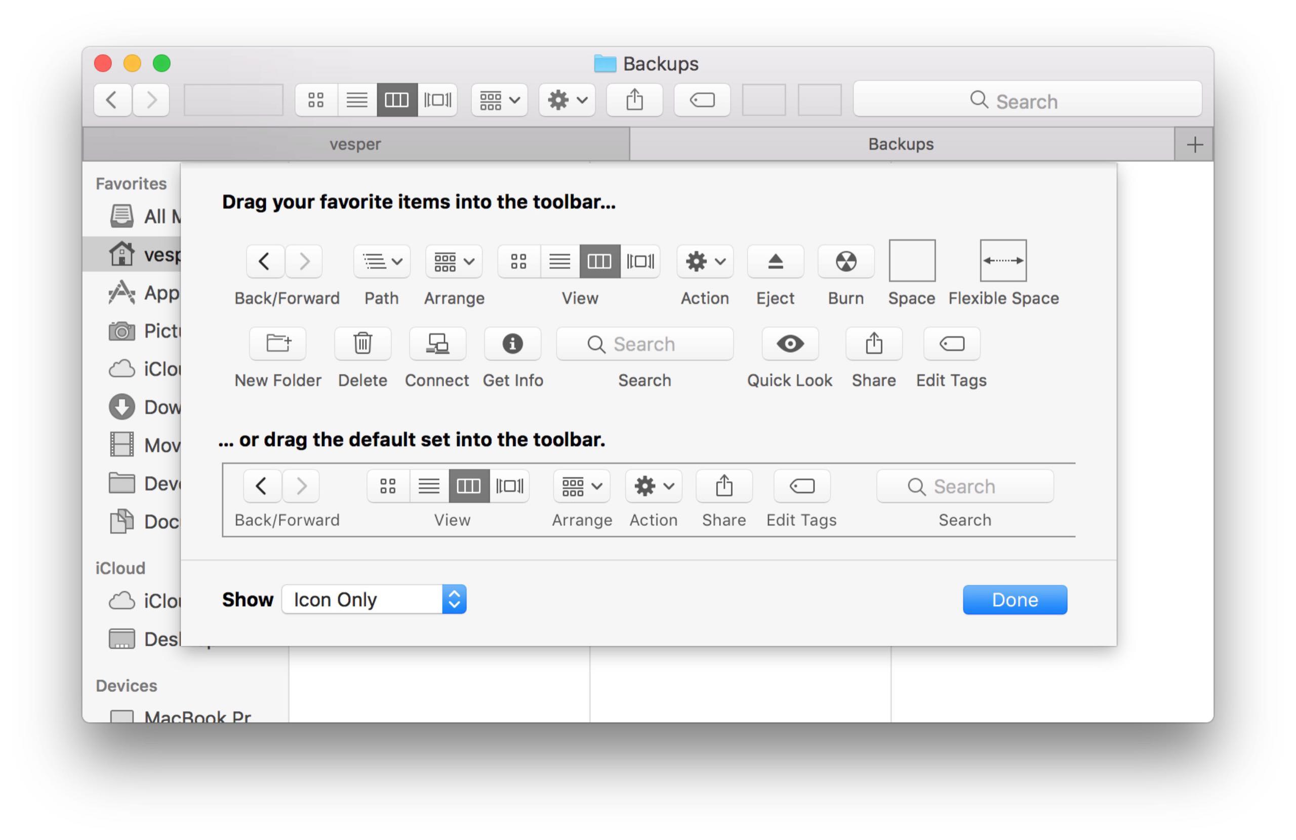Click the Search field in window toolbar
The image size is (1296, 840).
pyautogui.click(x=1027, y=100)
